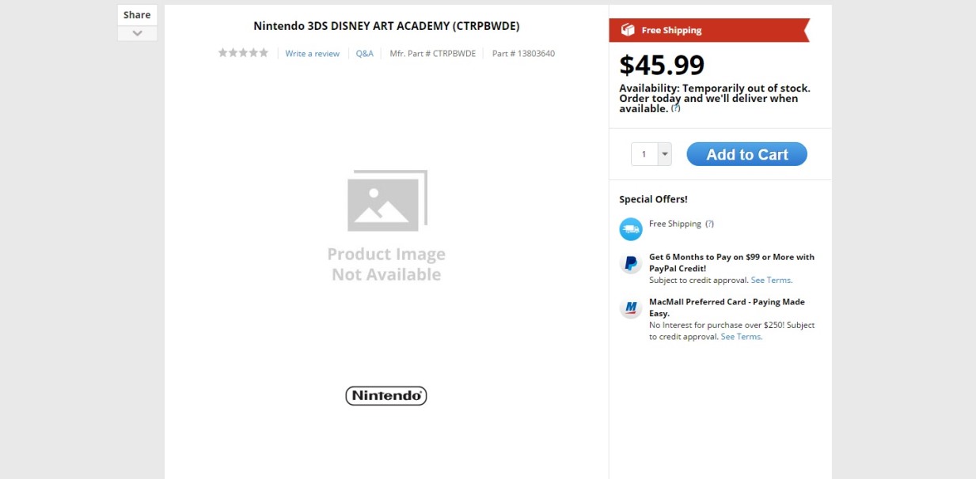The image size is (976, 479).
Task: Click the PayPal Credit logo icon
Action: click(631, 264)
